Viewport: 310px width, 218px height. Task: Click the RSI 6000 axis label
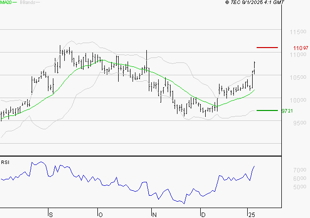(300, 178)
